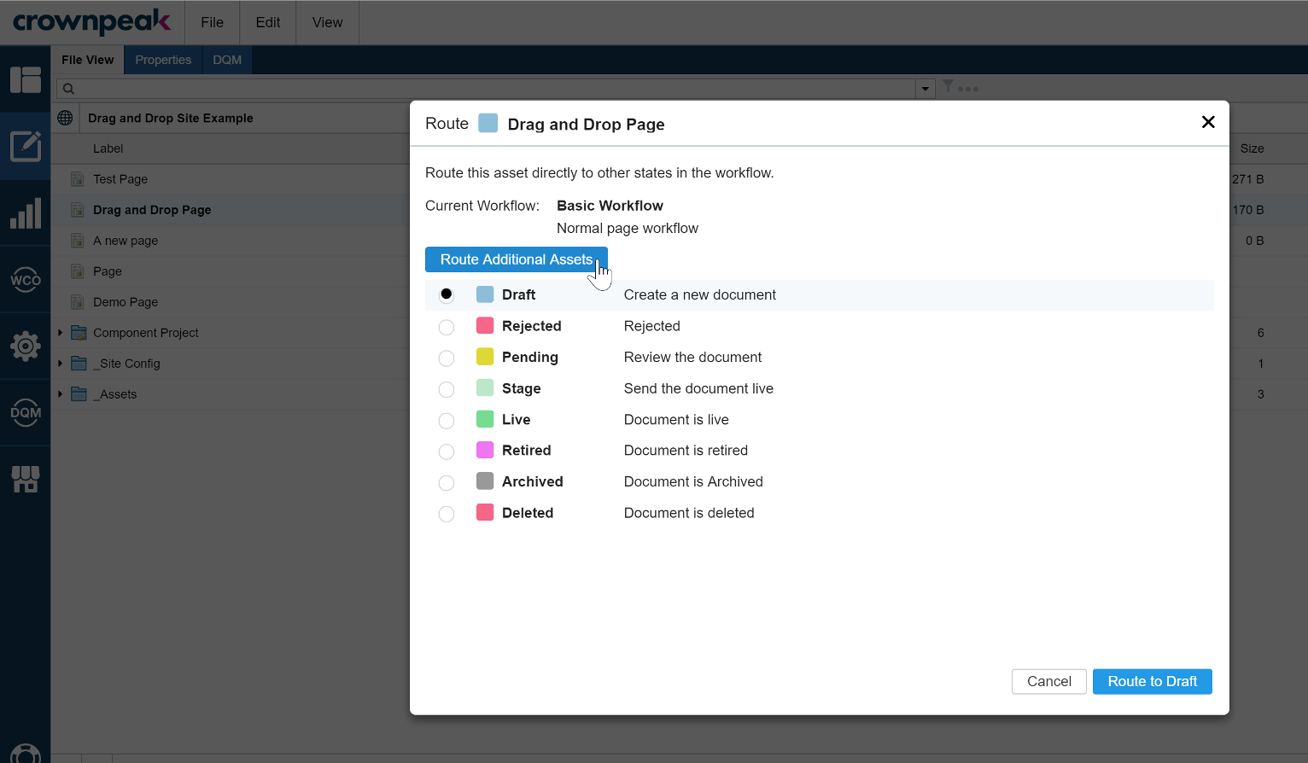Click the Drag and Drop Page file icon
This screenshot has height=763, width=1308.
(77, 210)
